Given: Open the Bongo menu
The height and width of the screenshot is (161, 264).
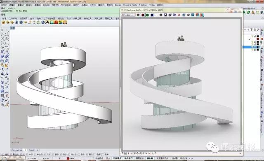Looking at the screenshot, I should [118, 5].
